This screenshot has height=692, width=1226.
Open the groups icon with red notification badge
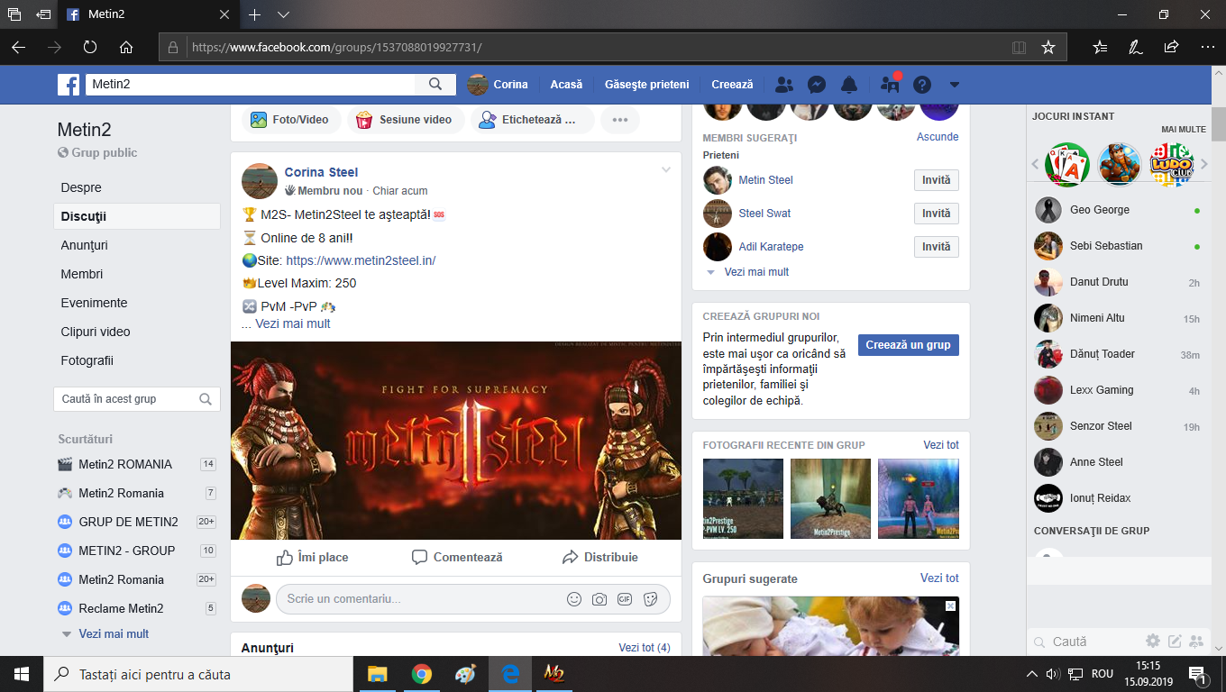[x=891, y=85]
